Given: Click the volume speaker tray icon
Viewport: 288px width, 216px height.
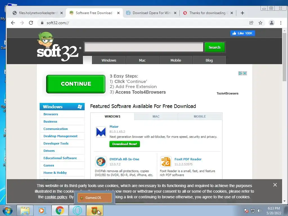Looking at the screenshot, I should pyautogui.click(x=259, y=211).
